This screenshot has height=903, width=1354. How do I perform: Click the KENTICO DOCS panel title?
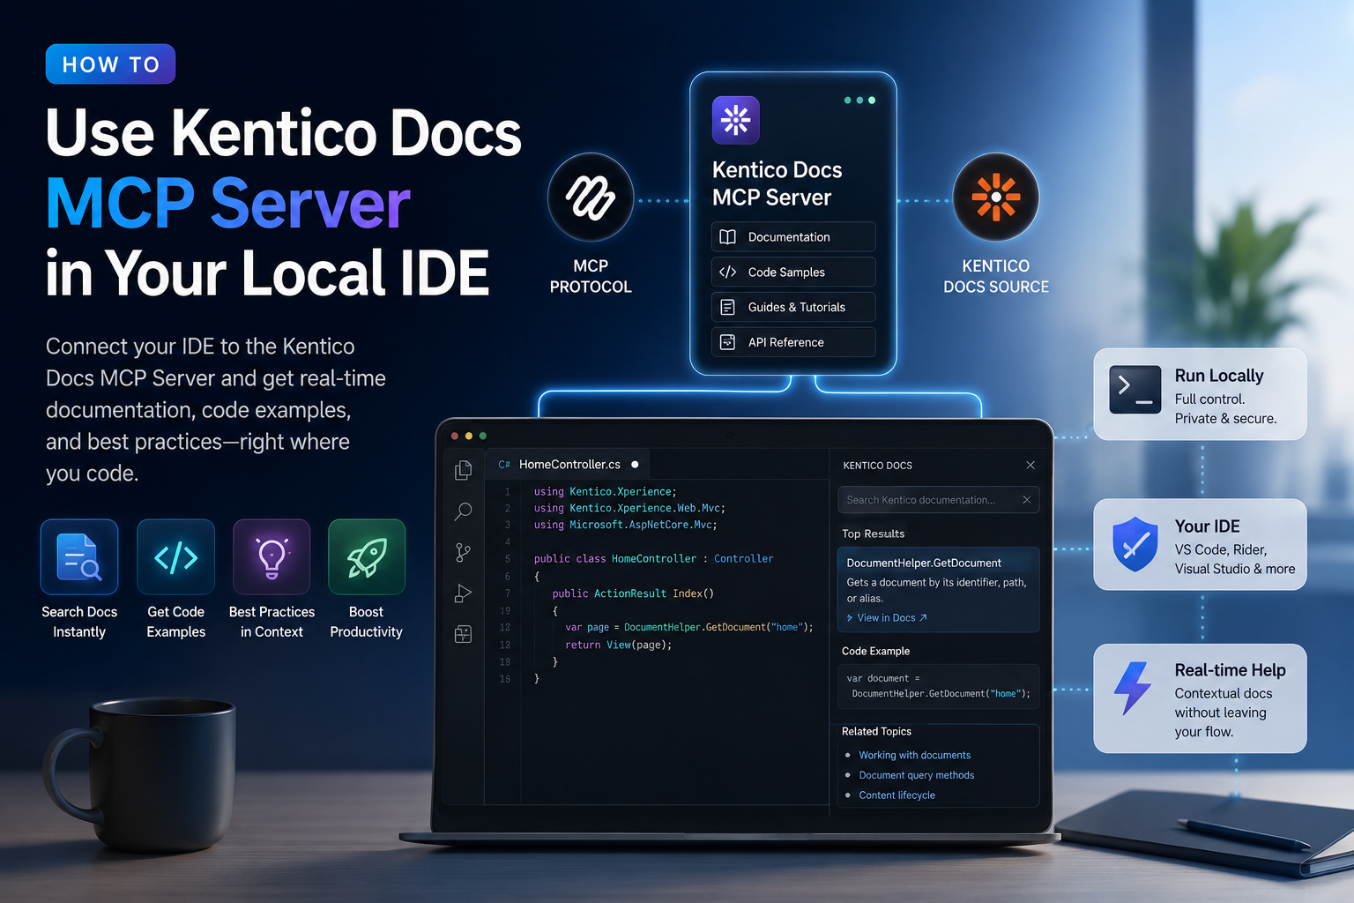click(877, 466)
